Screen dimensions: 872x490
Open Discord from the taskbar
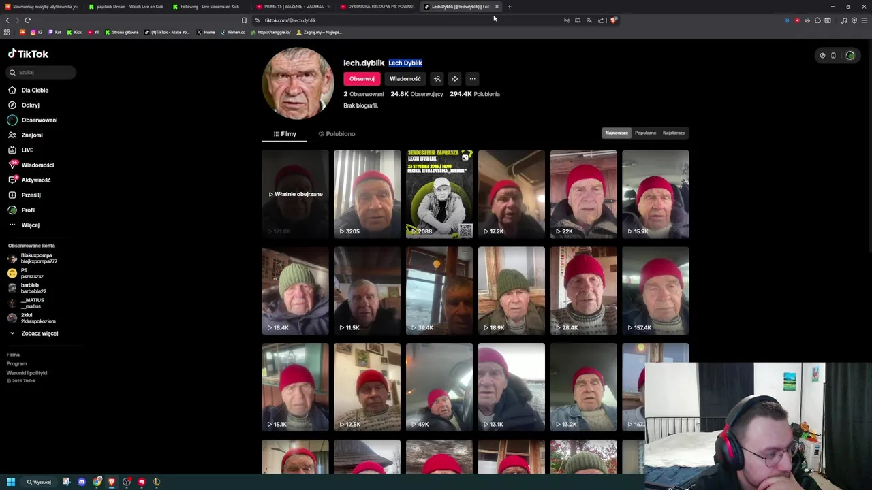(x=82, y=482)
